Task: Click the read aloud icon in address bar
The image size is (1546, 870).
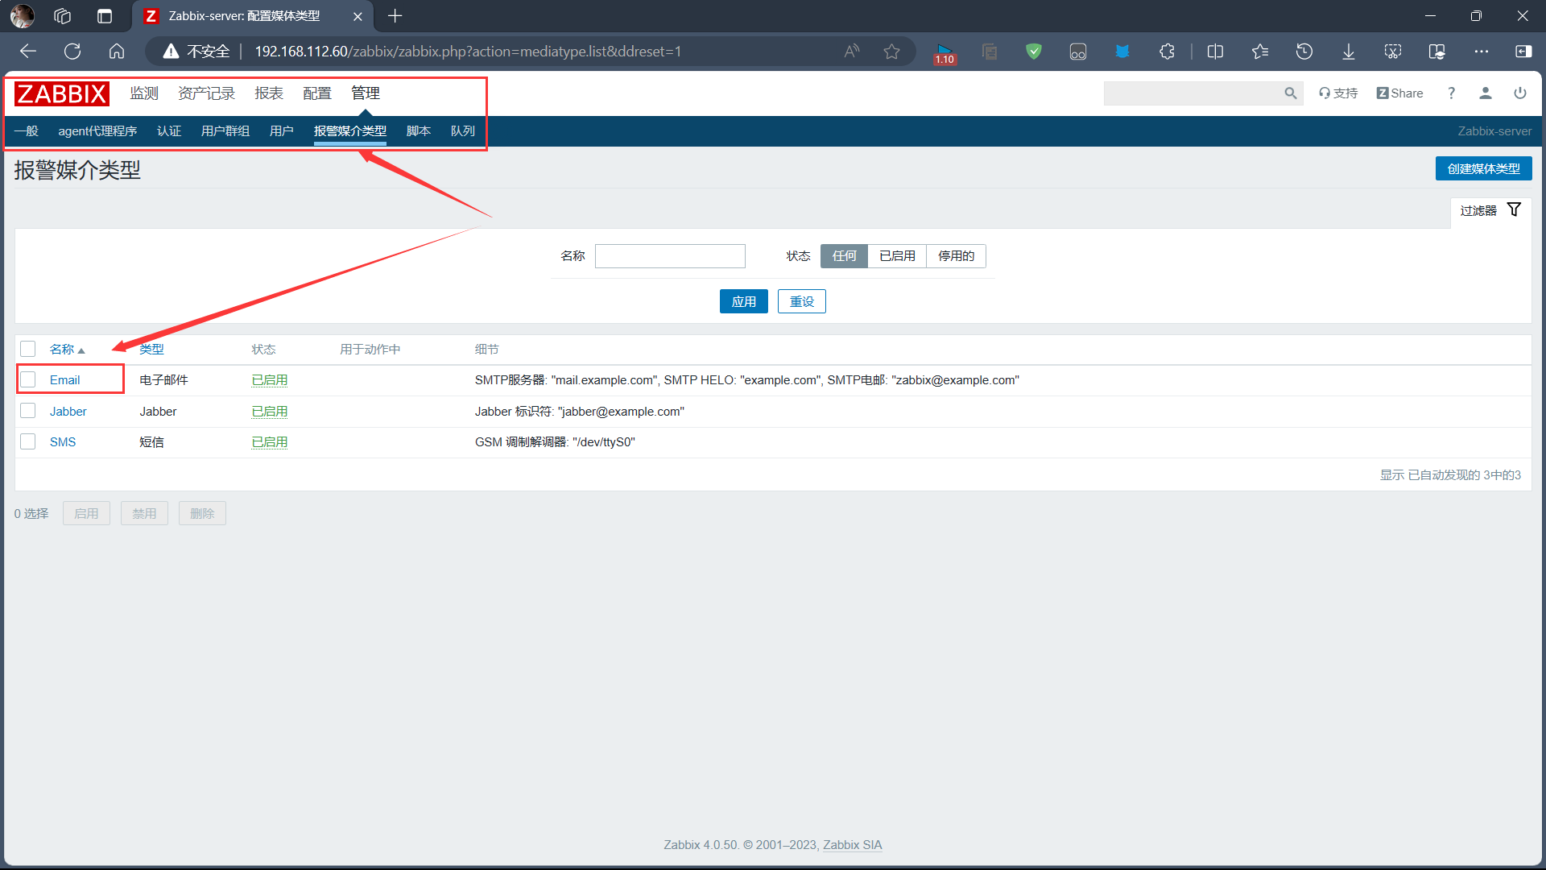Action: point(852,52)
